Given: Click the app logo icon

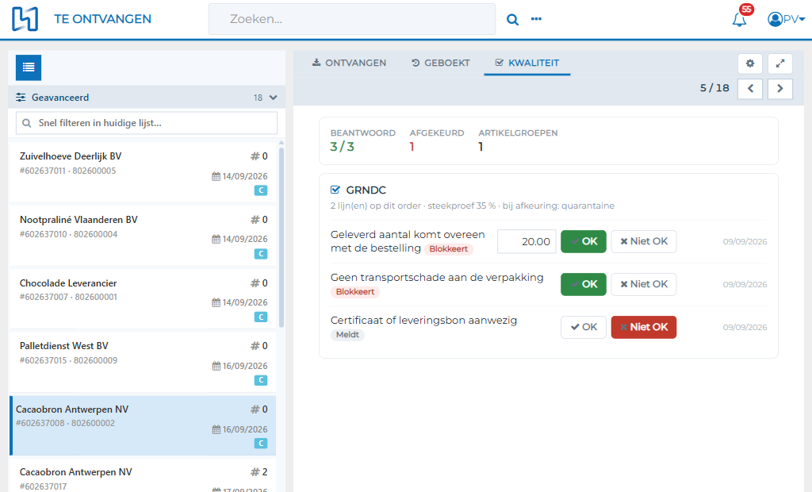Looking at the screenshot, I should (25, 19).
